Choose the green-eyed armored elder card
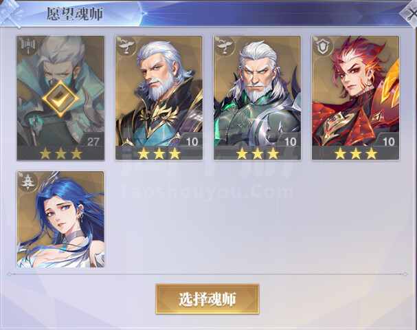Screen dimensions: 417x330 click(257, 98)
